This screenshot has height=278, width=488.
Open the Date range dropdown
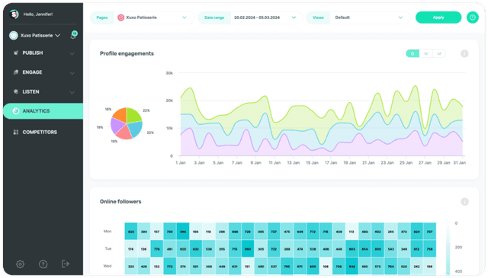(x=266, y=18)
